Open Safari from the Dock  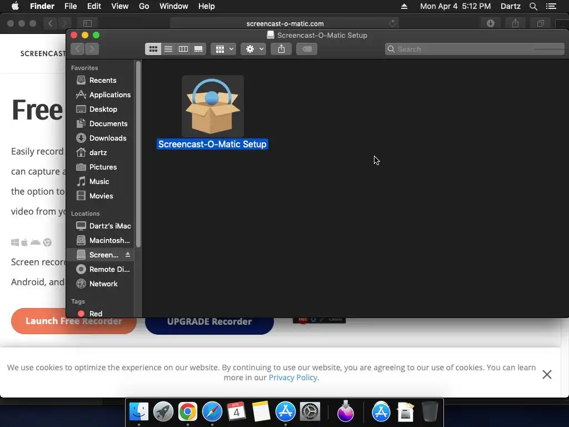212,412
